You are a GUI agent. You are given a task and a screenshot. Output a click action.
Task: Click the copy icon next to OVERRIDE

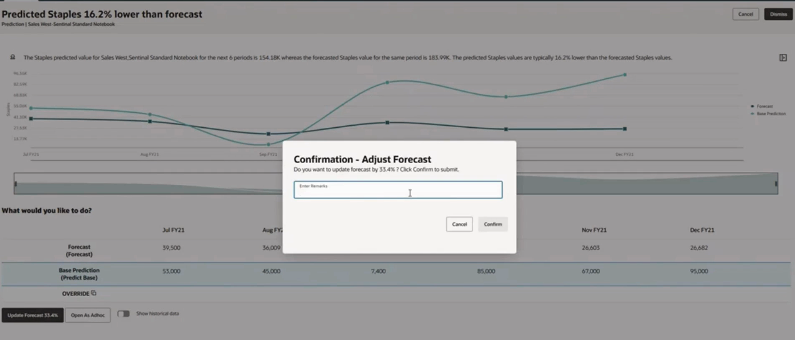pyautogui.click(x=94, y=293)
